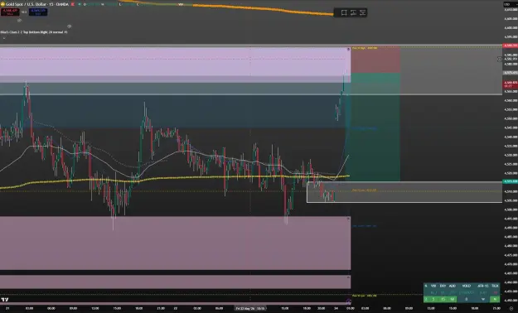Click the TradingView logo at the chart bottom
This screenshot has height=313, width=518.
[x=5, y=300]
